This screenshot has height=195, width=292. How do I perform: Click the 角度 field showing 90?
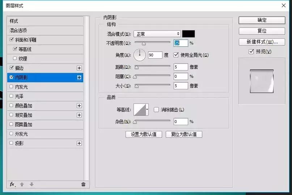pos(155,55)
